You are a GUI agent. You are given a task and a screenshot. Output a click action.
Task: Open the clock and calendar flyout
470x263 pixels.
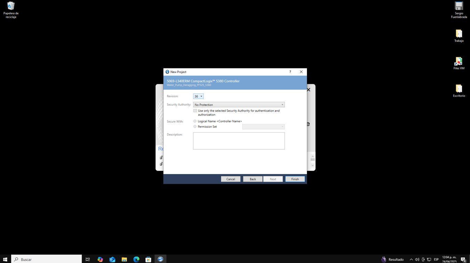click(449, 259)
